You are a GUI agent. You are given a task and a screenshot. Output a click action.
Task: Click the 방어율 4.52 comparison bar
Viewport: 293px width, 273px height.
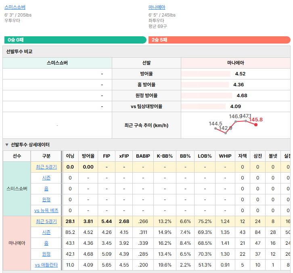[x=206, y=74]
